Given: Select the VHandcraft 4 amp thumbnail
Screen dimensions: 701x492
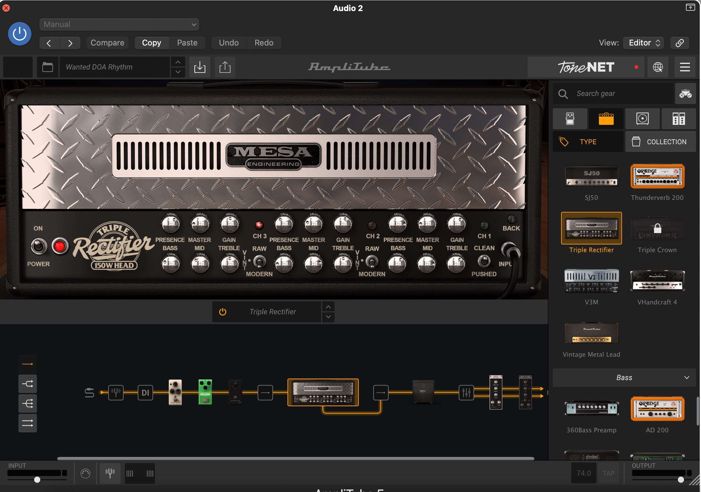Looking at the screenshot, I should [657, 280].
